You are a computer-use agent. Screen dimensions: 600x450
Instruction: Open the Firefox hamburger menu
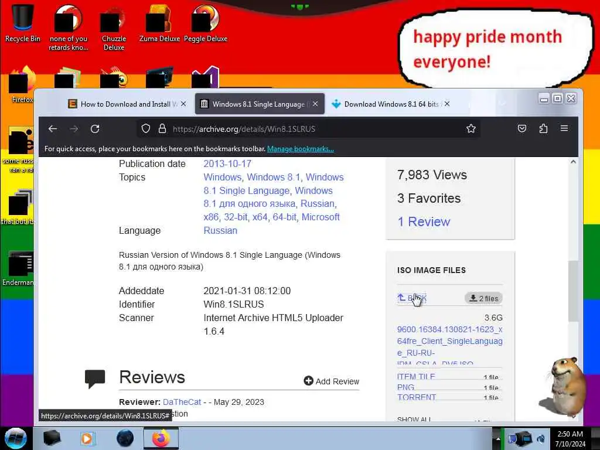point(564,128)
